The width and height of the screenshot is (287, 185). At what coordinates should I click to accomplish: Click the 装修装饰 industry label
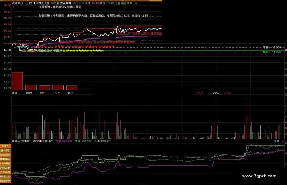tap(127, 3)
